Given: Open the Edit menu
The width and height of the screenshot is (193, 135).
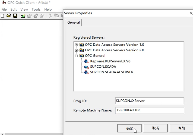Looking at the screenshot, I should coord(14,10).
